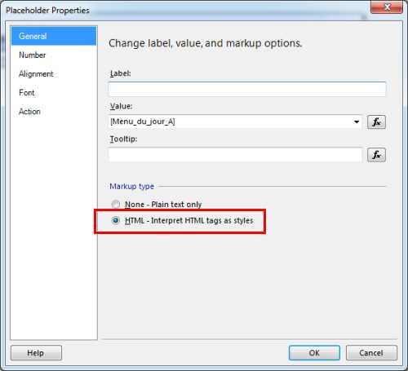Click inside the [Menu_du_jour_A] value box
The width and height of the screenshot is (408, 371).
pos(230,121)
